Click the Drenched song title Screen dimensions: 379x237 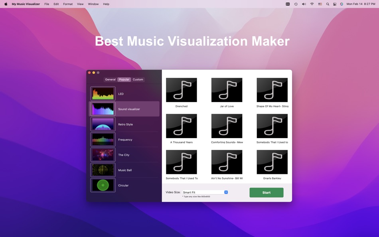[x=181, y=106]
